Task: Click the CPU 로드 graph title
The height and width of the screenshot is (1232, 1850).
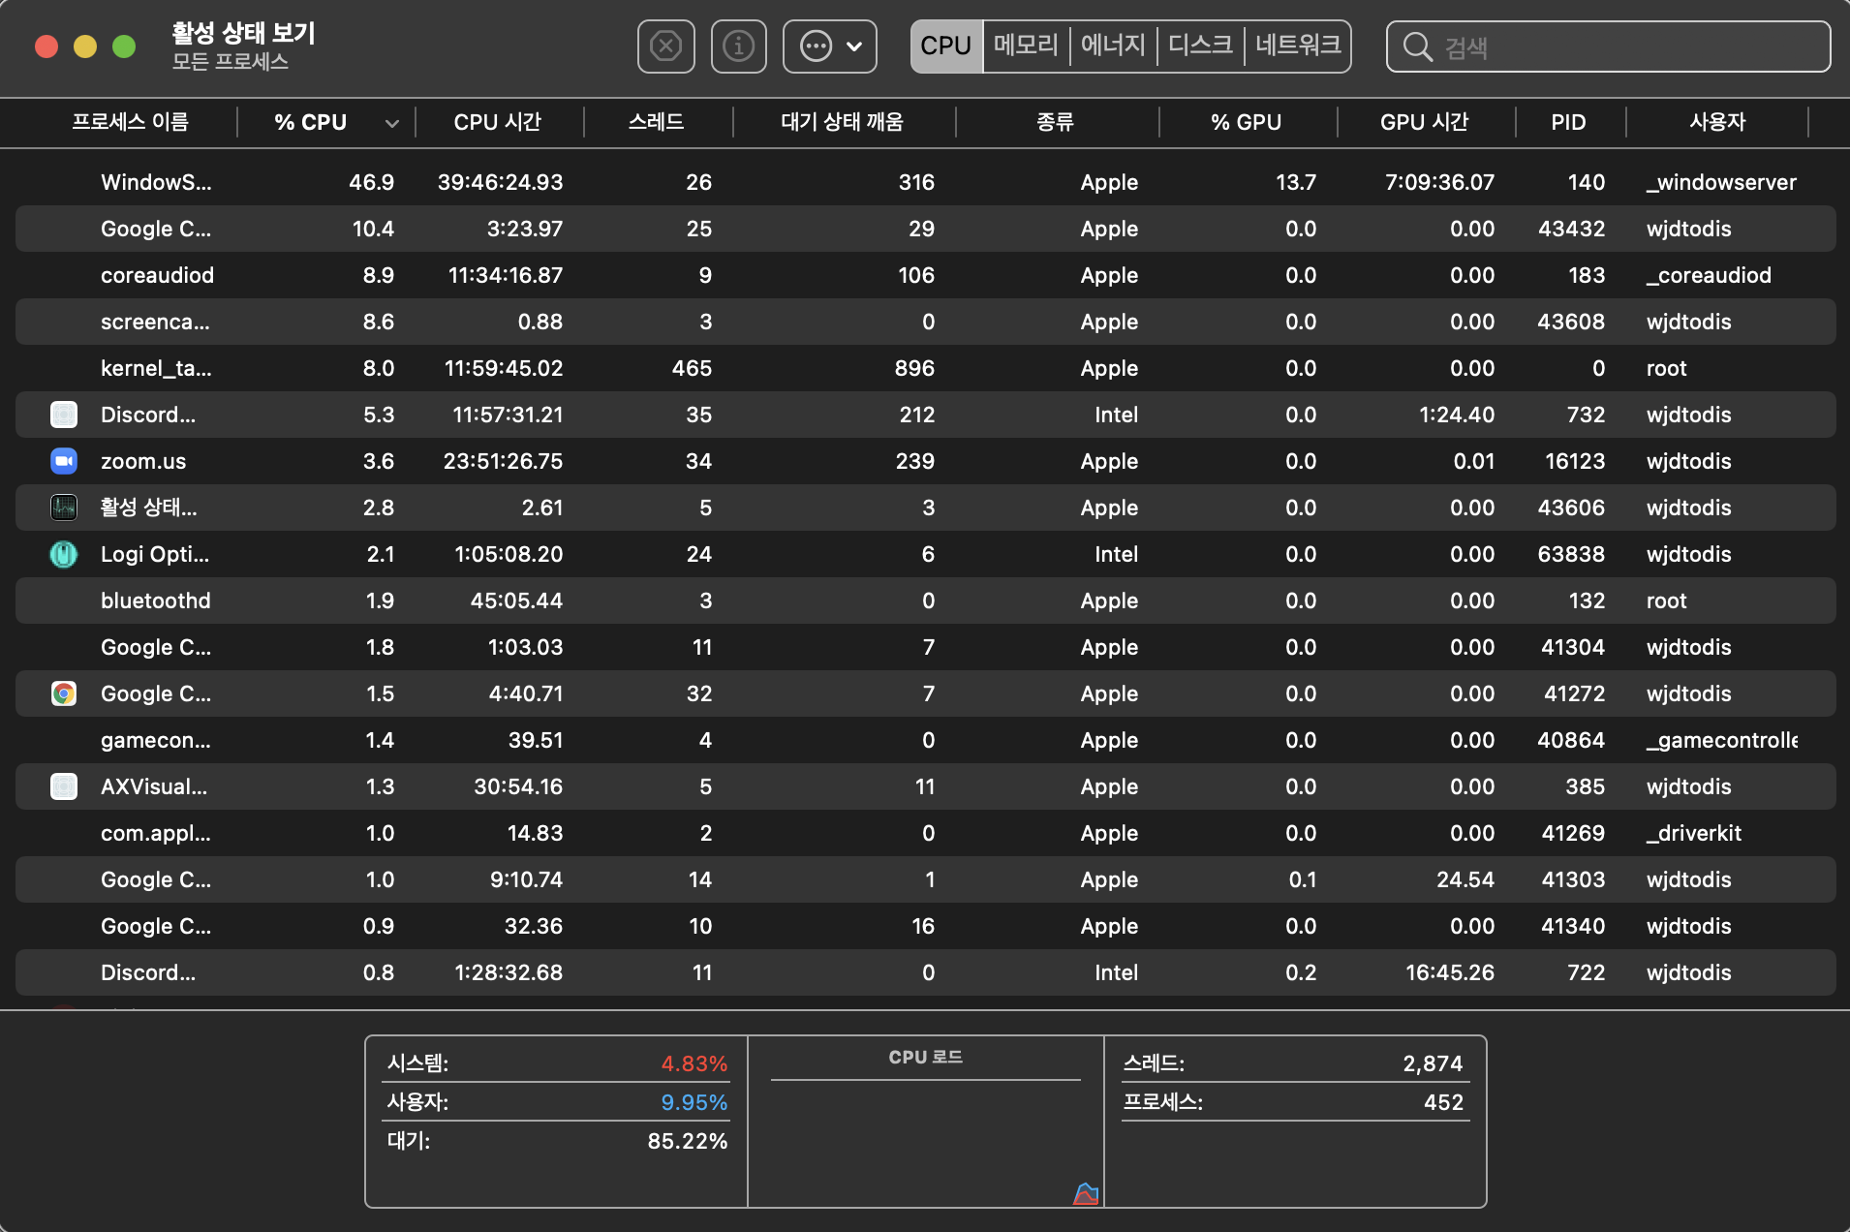Action: (925, 1057)
